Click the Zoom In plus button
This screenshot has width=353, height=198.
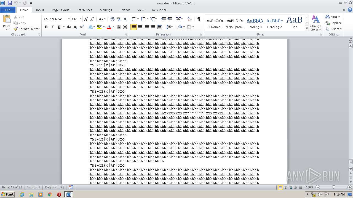[x=350, y=187]
